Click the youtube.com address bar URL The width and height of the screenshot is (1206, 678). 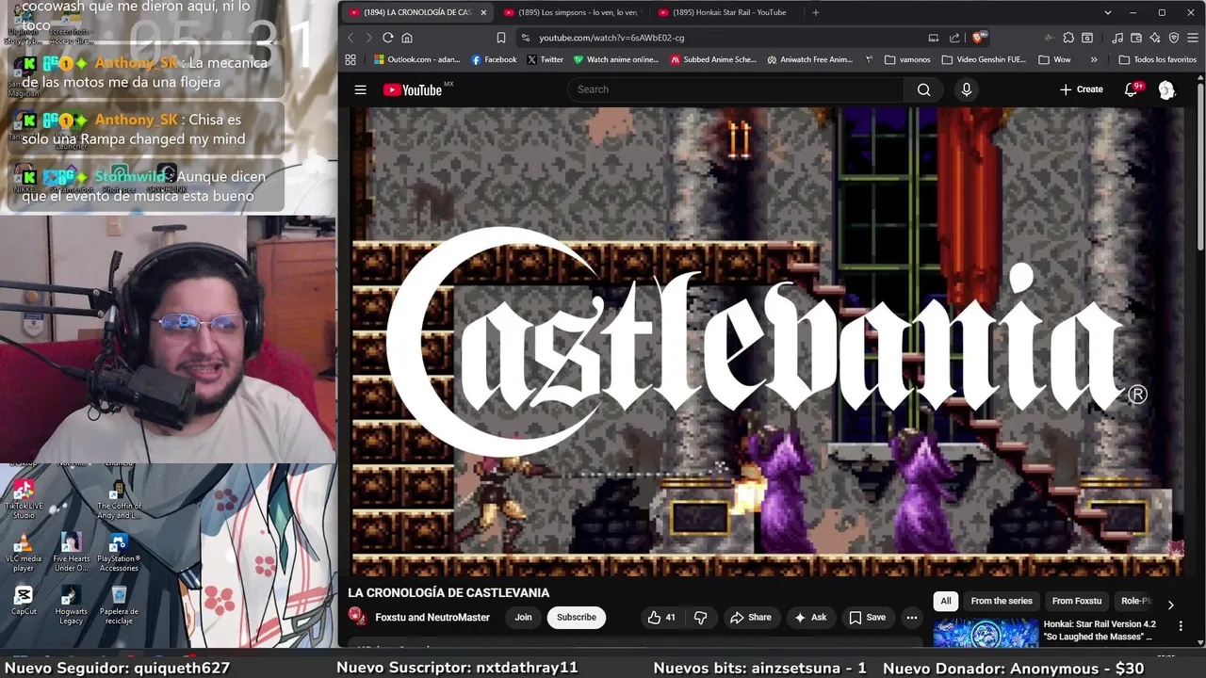(x=611, y=38)
